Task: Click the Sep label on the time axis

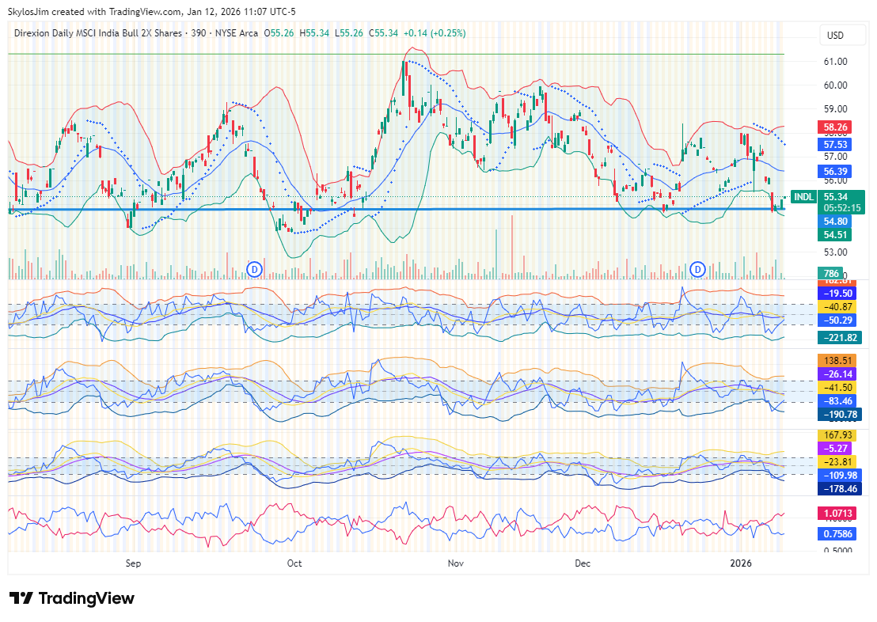Action: 133,563
